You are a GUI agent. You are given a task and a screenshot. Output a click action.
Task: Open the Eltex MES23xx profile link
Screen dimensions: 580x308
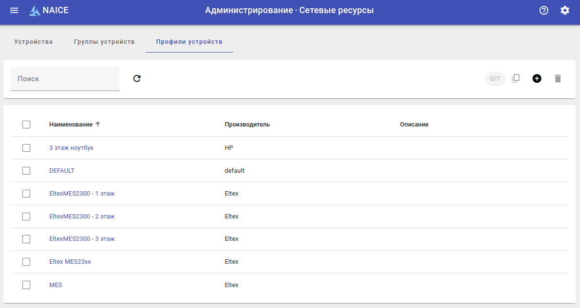[x=70, y=262]
